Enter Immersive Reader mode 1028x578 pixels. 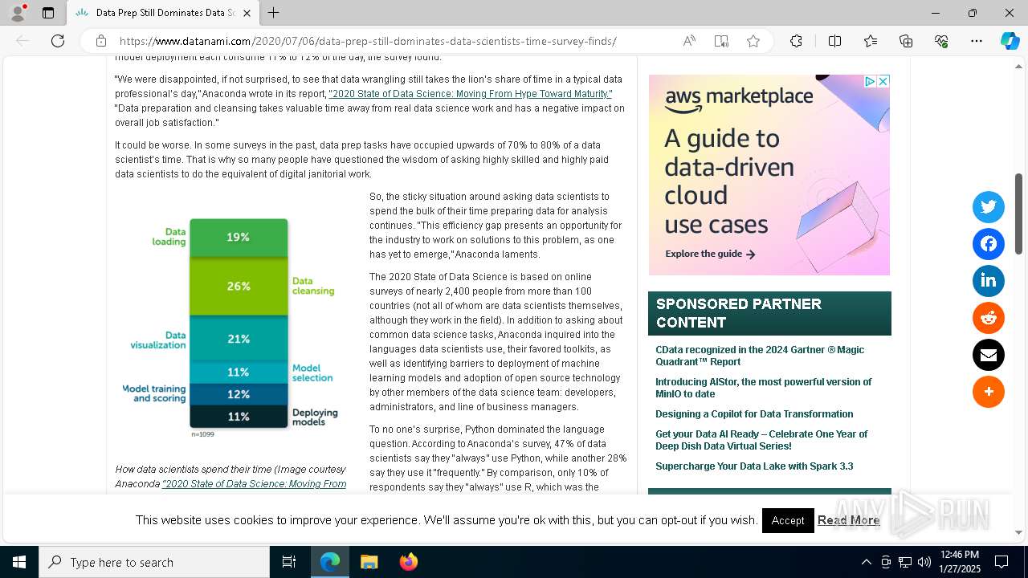click(721, 41)
